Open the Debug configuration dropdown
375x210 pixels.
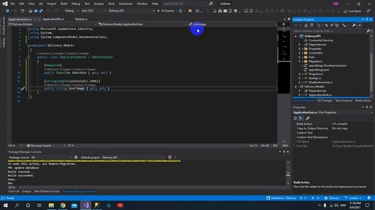pyautogui.click(x=71, y=10)
